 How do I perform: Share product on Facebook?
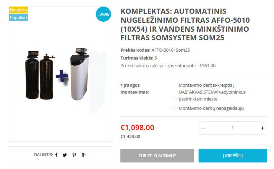point(56,155)
